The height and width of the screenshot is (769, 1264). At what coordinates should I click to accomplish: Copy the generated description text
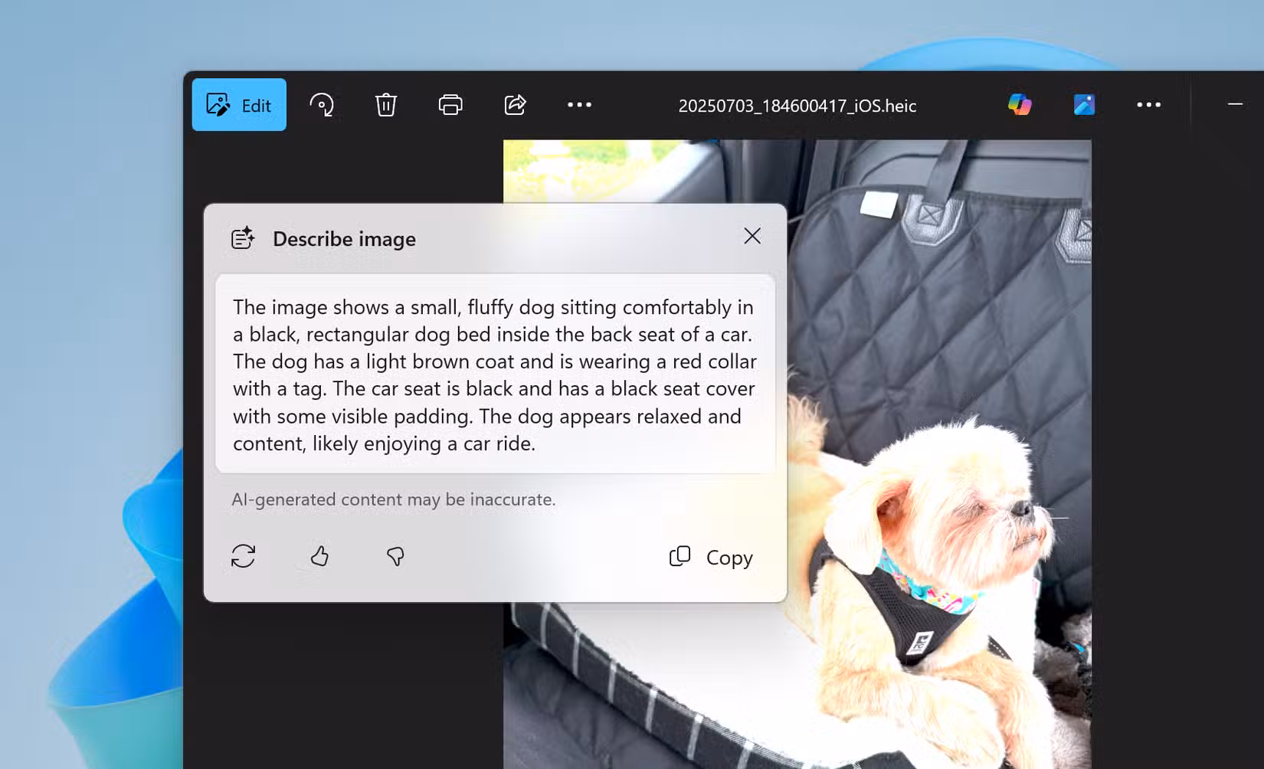point(711,557)
